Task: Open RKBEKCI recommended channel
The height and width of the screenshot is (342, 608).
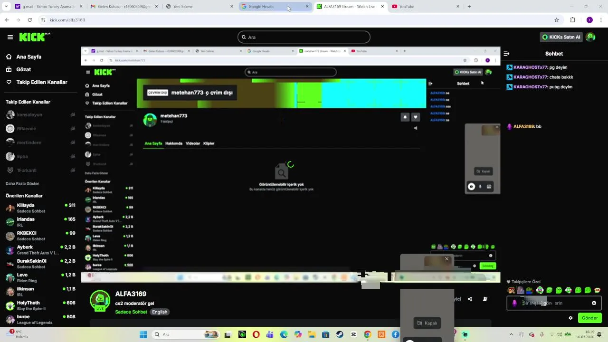Action: (40, 236)
